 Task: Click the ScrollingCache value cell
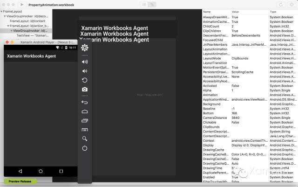pyautogui.click(x=242, y=72)
